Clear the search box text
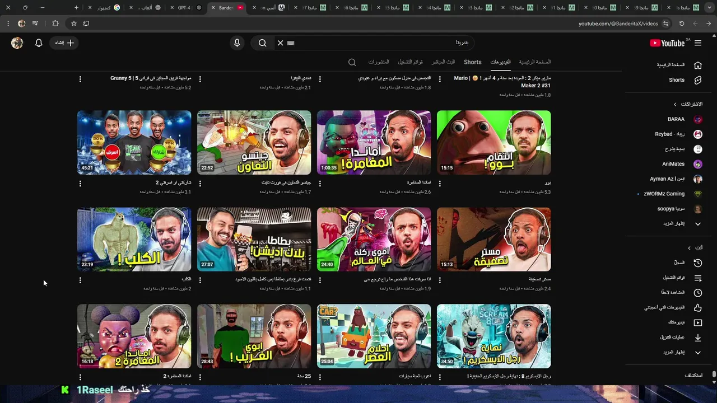The width and height of the screenshot is (717, 403). pyautogui.click(x=280, y=43)
